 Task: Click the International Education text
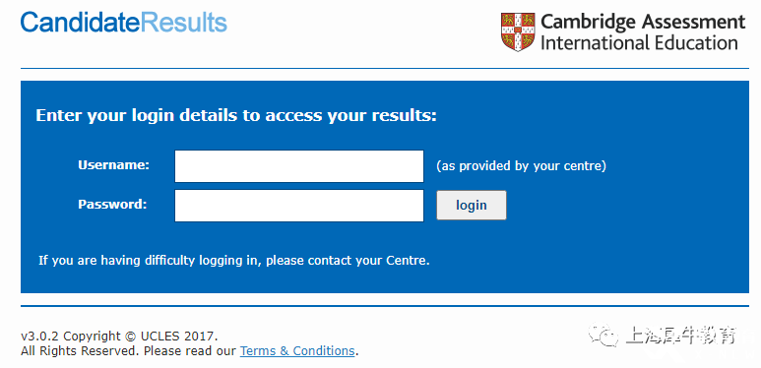(x=639, y=43)
